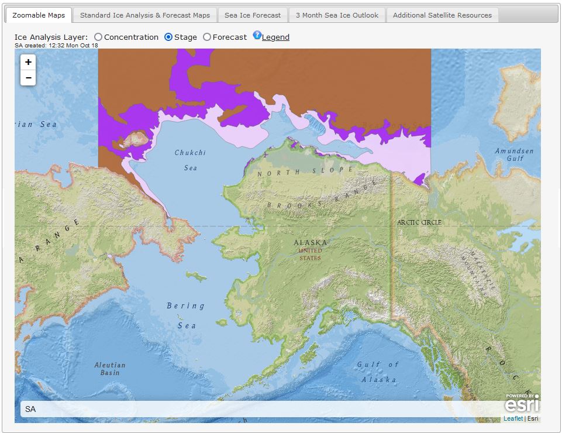Viewport: 562px width, 433px height.
Task: Zoom in on the map
Action: click(28, 62)
